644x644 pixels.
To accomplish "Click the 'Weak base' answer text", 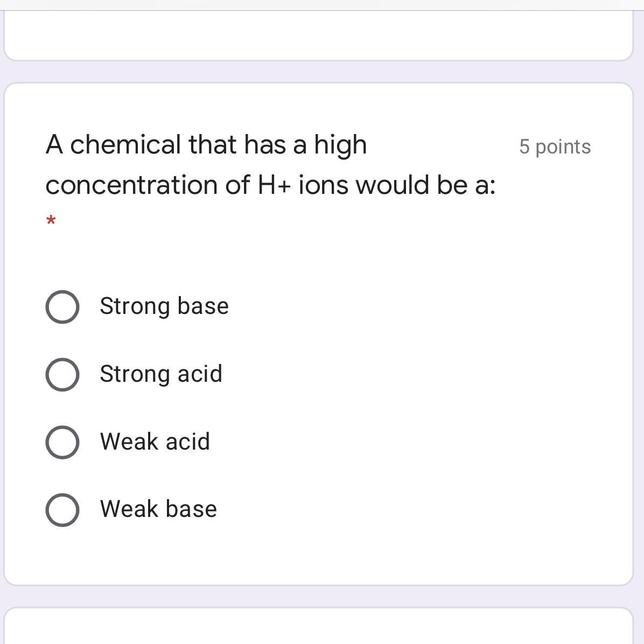I will click(x=158, y=509).
